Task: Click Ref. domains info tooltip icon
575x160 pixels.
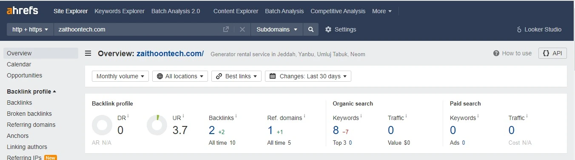Action: pos(305,116)
